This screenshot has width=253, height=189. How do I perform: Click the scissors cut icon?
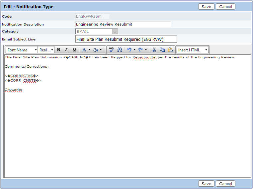click(154, 50)
